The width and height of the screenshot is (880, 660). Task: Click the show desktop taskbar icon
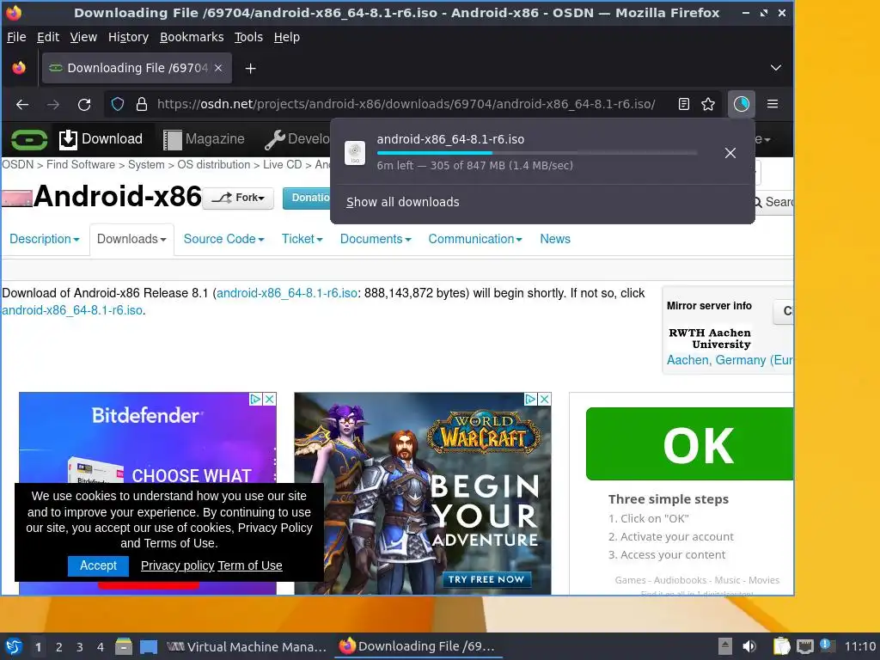coord(149,646)
